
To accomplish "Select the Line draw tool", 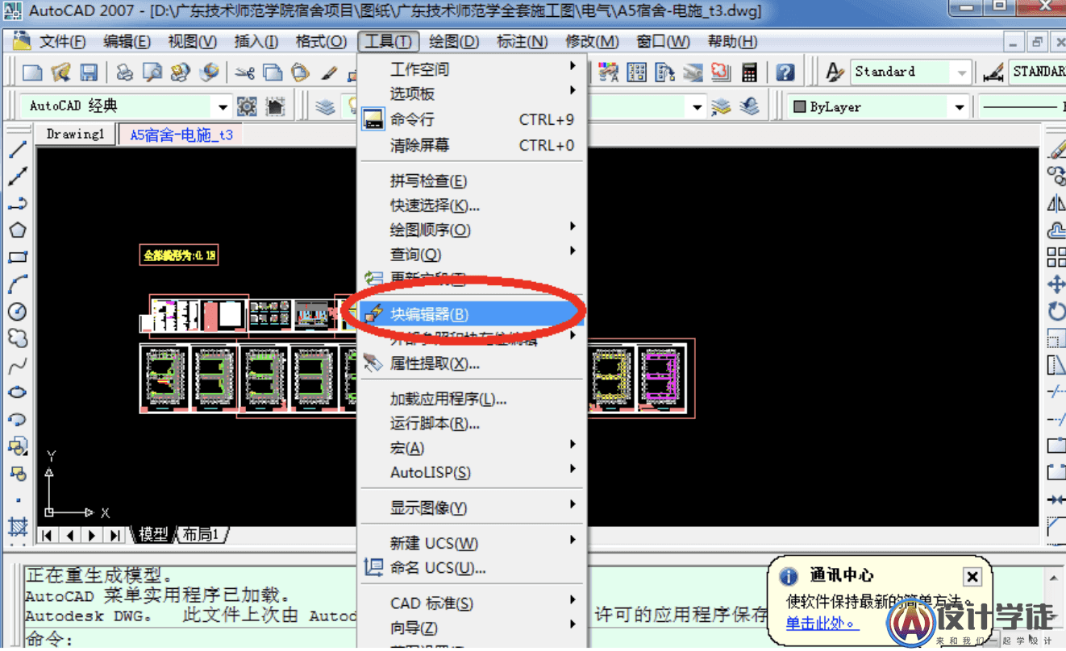I will point(18,149).
